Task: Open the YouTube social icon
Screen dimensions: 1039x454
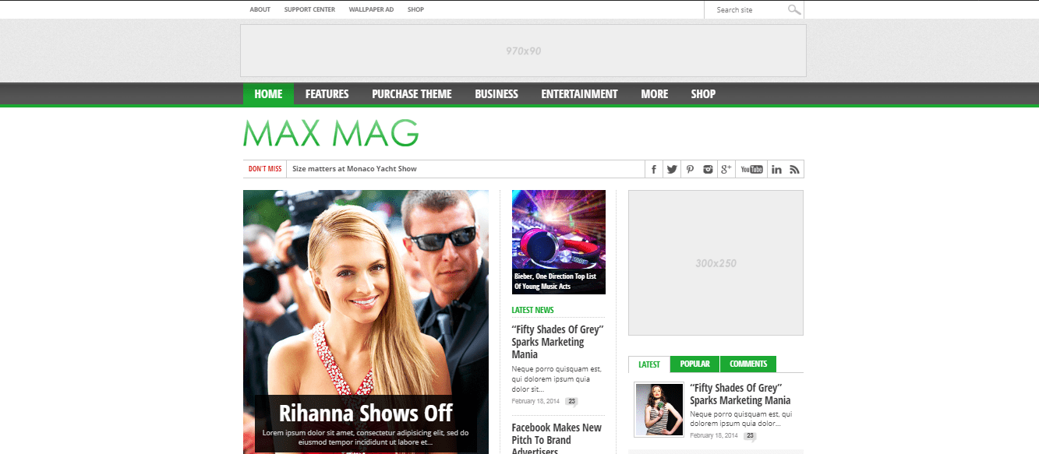Action: (751, 169)
